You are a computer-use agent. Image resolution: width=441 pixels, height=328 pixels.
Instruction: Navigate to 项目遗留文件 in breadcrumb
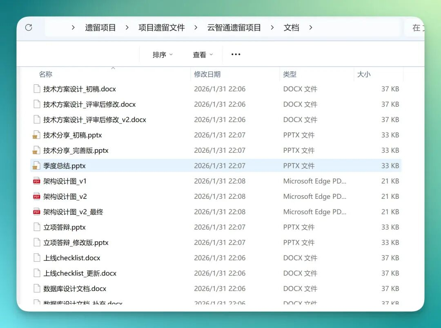tap(161, 28)
